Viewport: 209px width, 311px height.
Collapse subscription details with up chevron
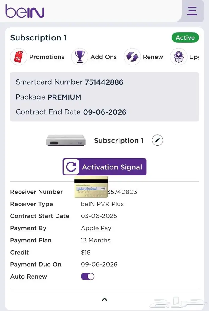pos(105,299)
